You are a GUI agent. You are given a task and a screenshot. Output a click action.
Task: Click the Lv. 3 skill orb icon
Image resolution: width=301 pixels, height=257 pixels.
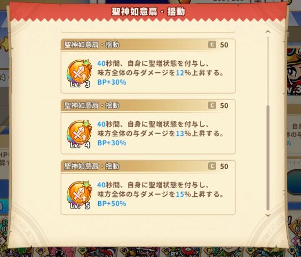(x=80, y=73)
